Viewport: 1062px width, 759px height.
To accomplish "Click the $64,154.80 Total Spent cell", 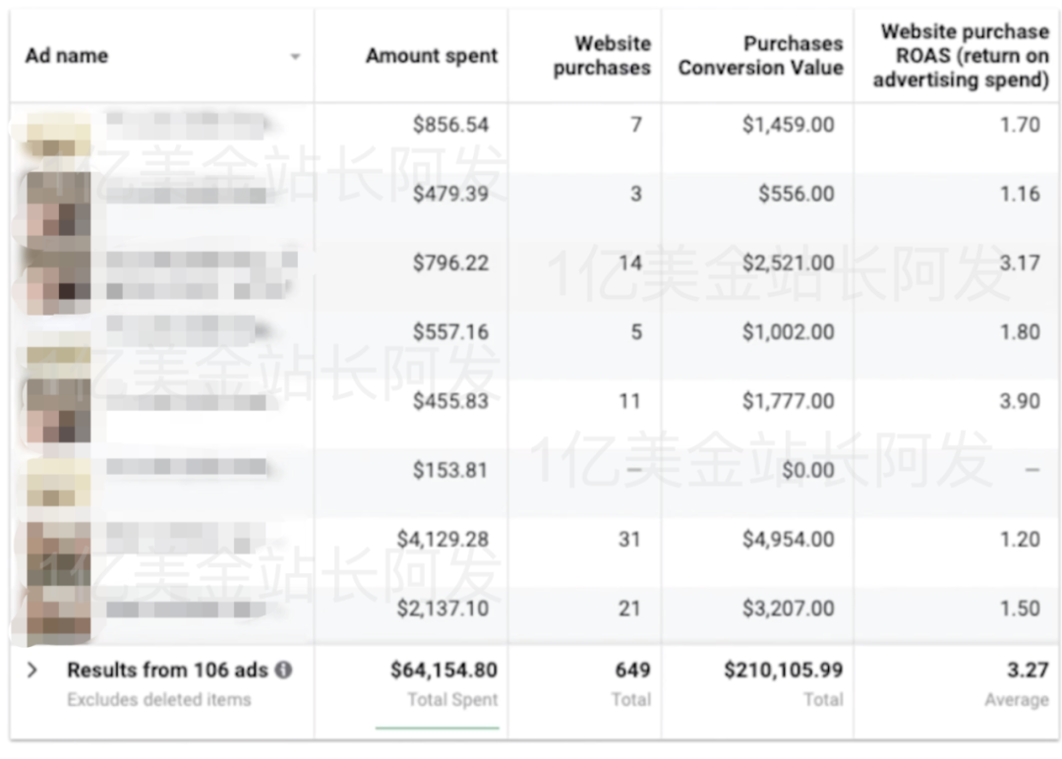I will pos(443,671).
